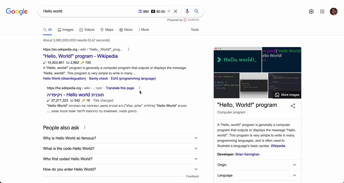Viewport: 344px width, 183px height.
Task: Submit search with magnifying glass icon
Action: pyautogui.click(x=197, y=11)
